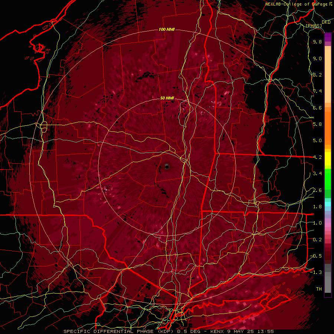Click the bright green swatch on the color bar
Viewport: 334px width, 334px height.
pyautogui.click(x=328, y=180)
